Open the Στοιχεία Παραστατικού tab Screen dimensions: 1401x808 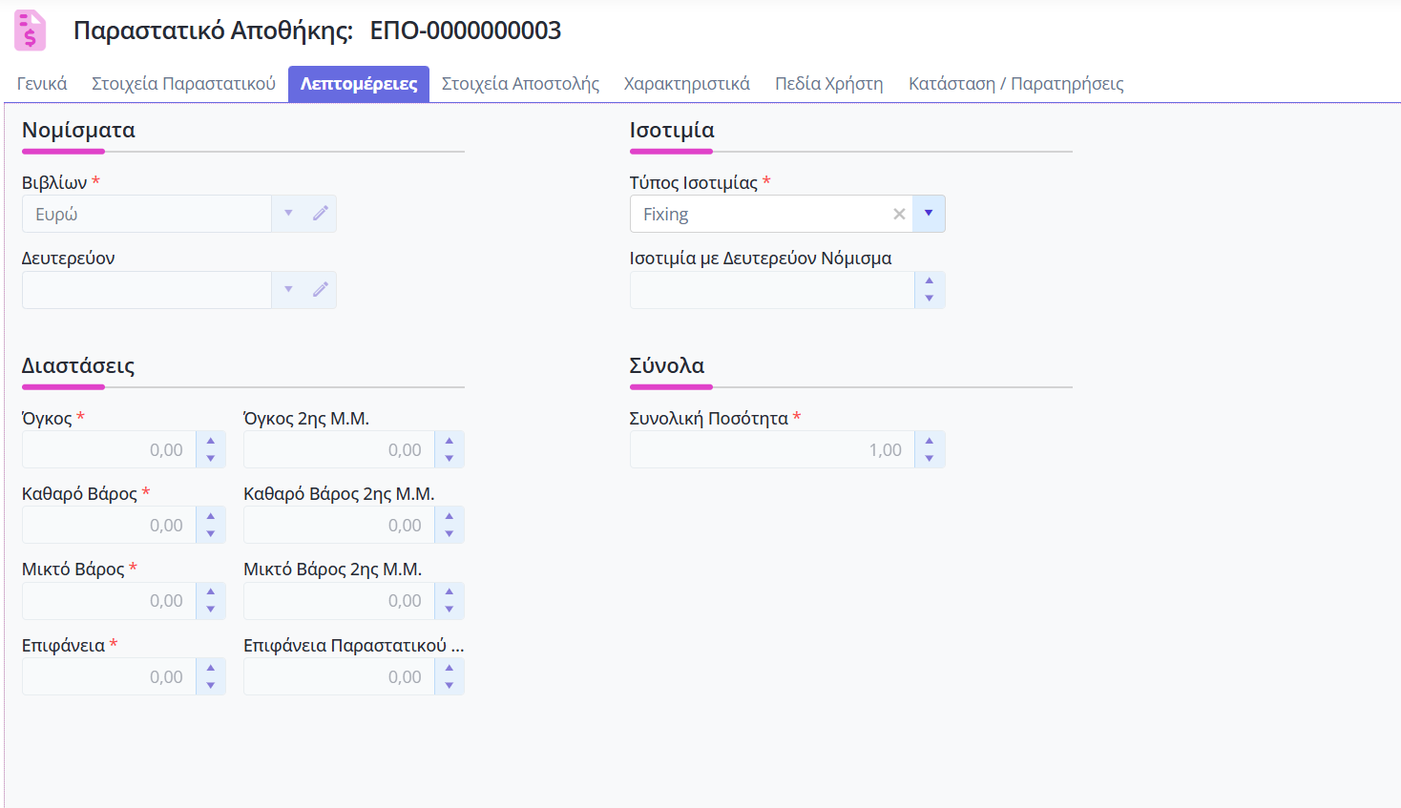pos(183,84)
